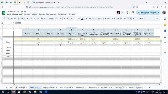Open comments history icon

[133, 13]
